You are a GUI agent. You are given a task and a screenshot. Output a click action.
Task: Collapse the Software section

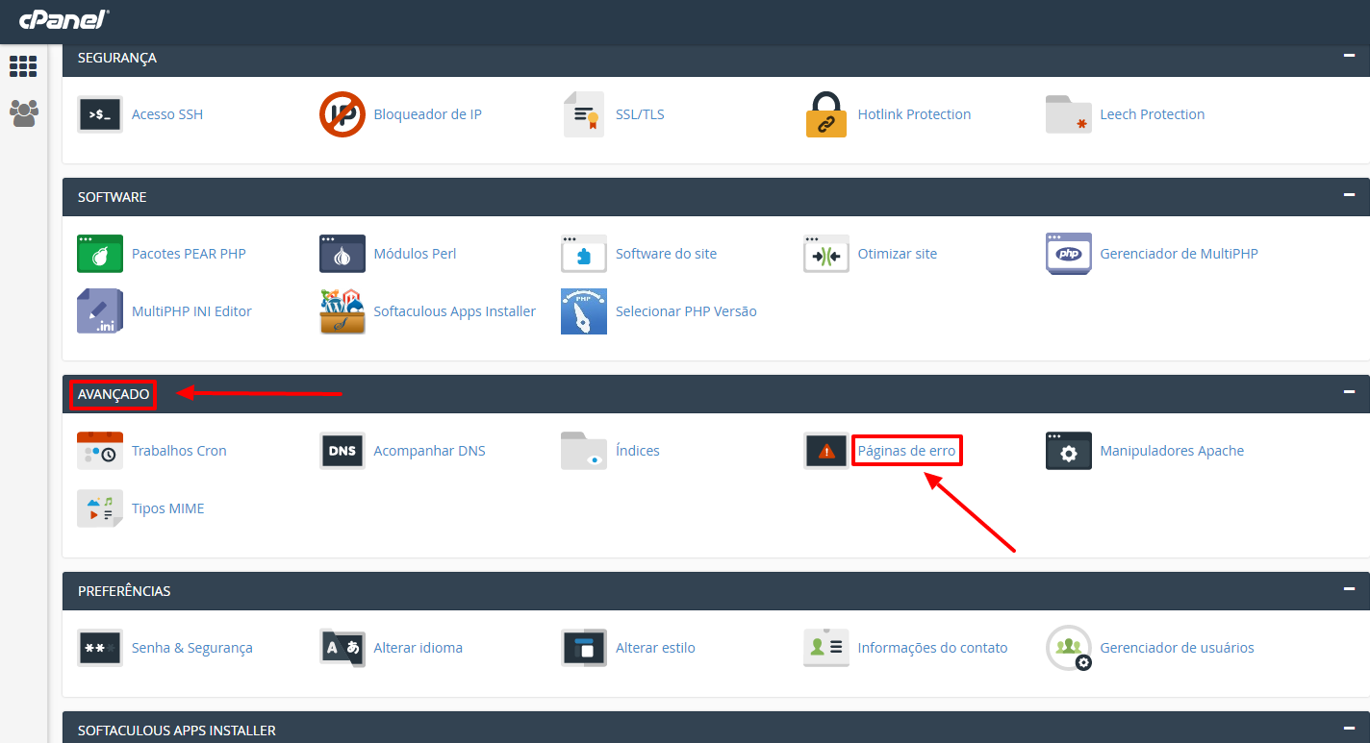tap(1349, 196)
